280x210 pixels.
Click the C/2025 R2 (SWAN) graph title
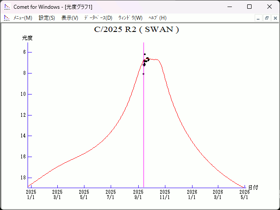tap(136, 30)
